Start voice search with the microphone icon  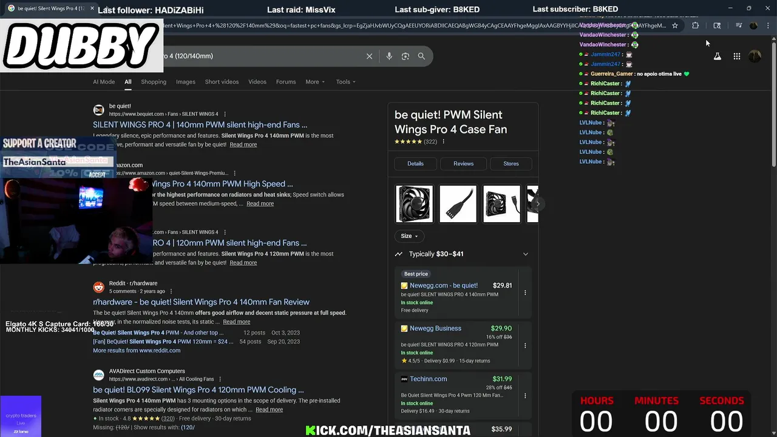point(389,56)
